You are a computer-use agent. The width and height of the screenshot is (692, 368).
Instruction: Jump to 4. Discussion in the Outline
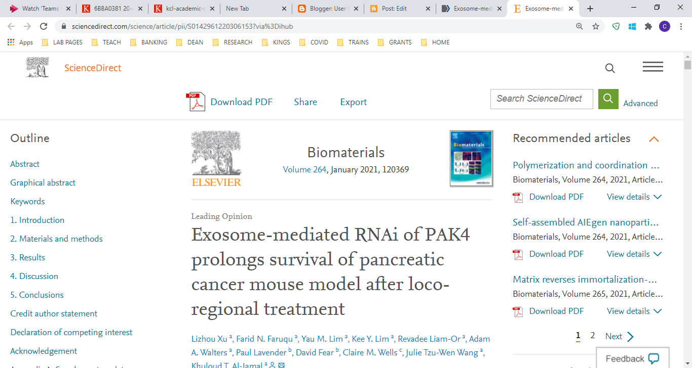click(34, 276)
